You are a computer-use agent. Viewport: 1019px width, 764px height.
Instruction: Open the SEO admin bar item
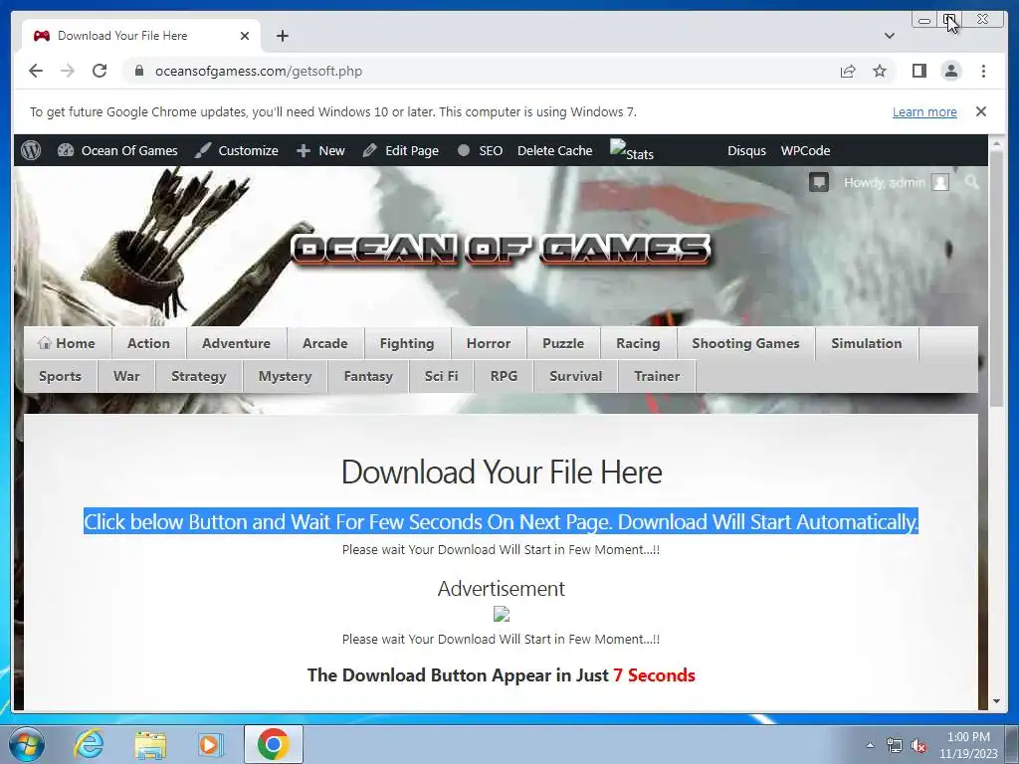(x=481, y=151)
